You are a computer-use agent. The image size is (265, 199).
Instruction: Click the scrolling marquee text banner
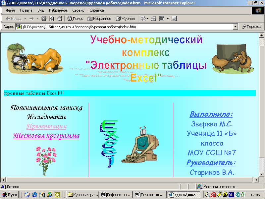coord(130,93)
